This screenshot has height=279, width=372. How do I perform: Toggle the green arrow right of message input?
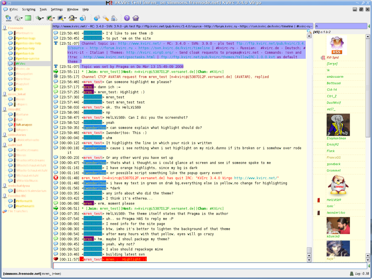pyautogui.click(x=369, y=266)
